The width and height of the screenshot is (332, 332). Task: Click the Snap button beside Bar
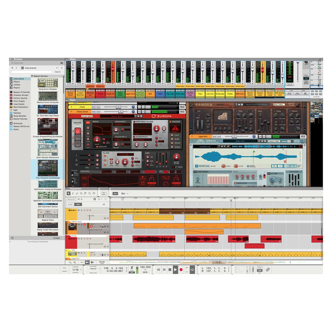(115, 194)
